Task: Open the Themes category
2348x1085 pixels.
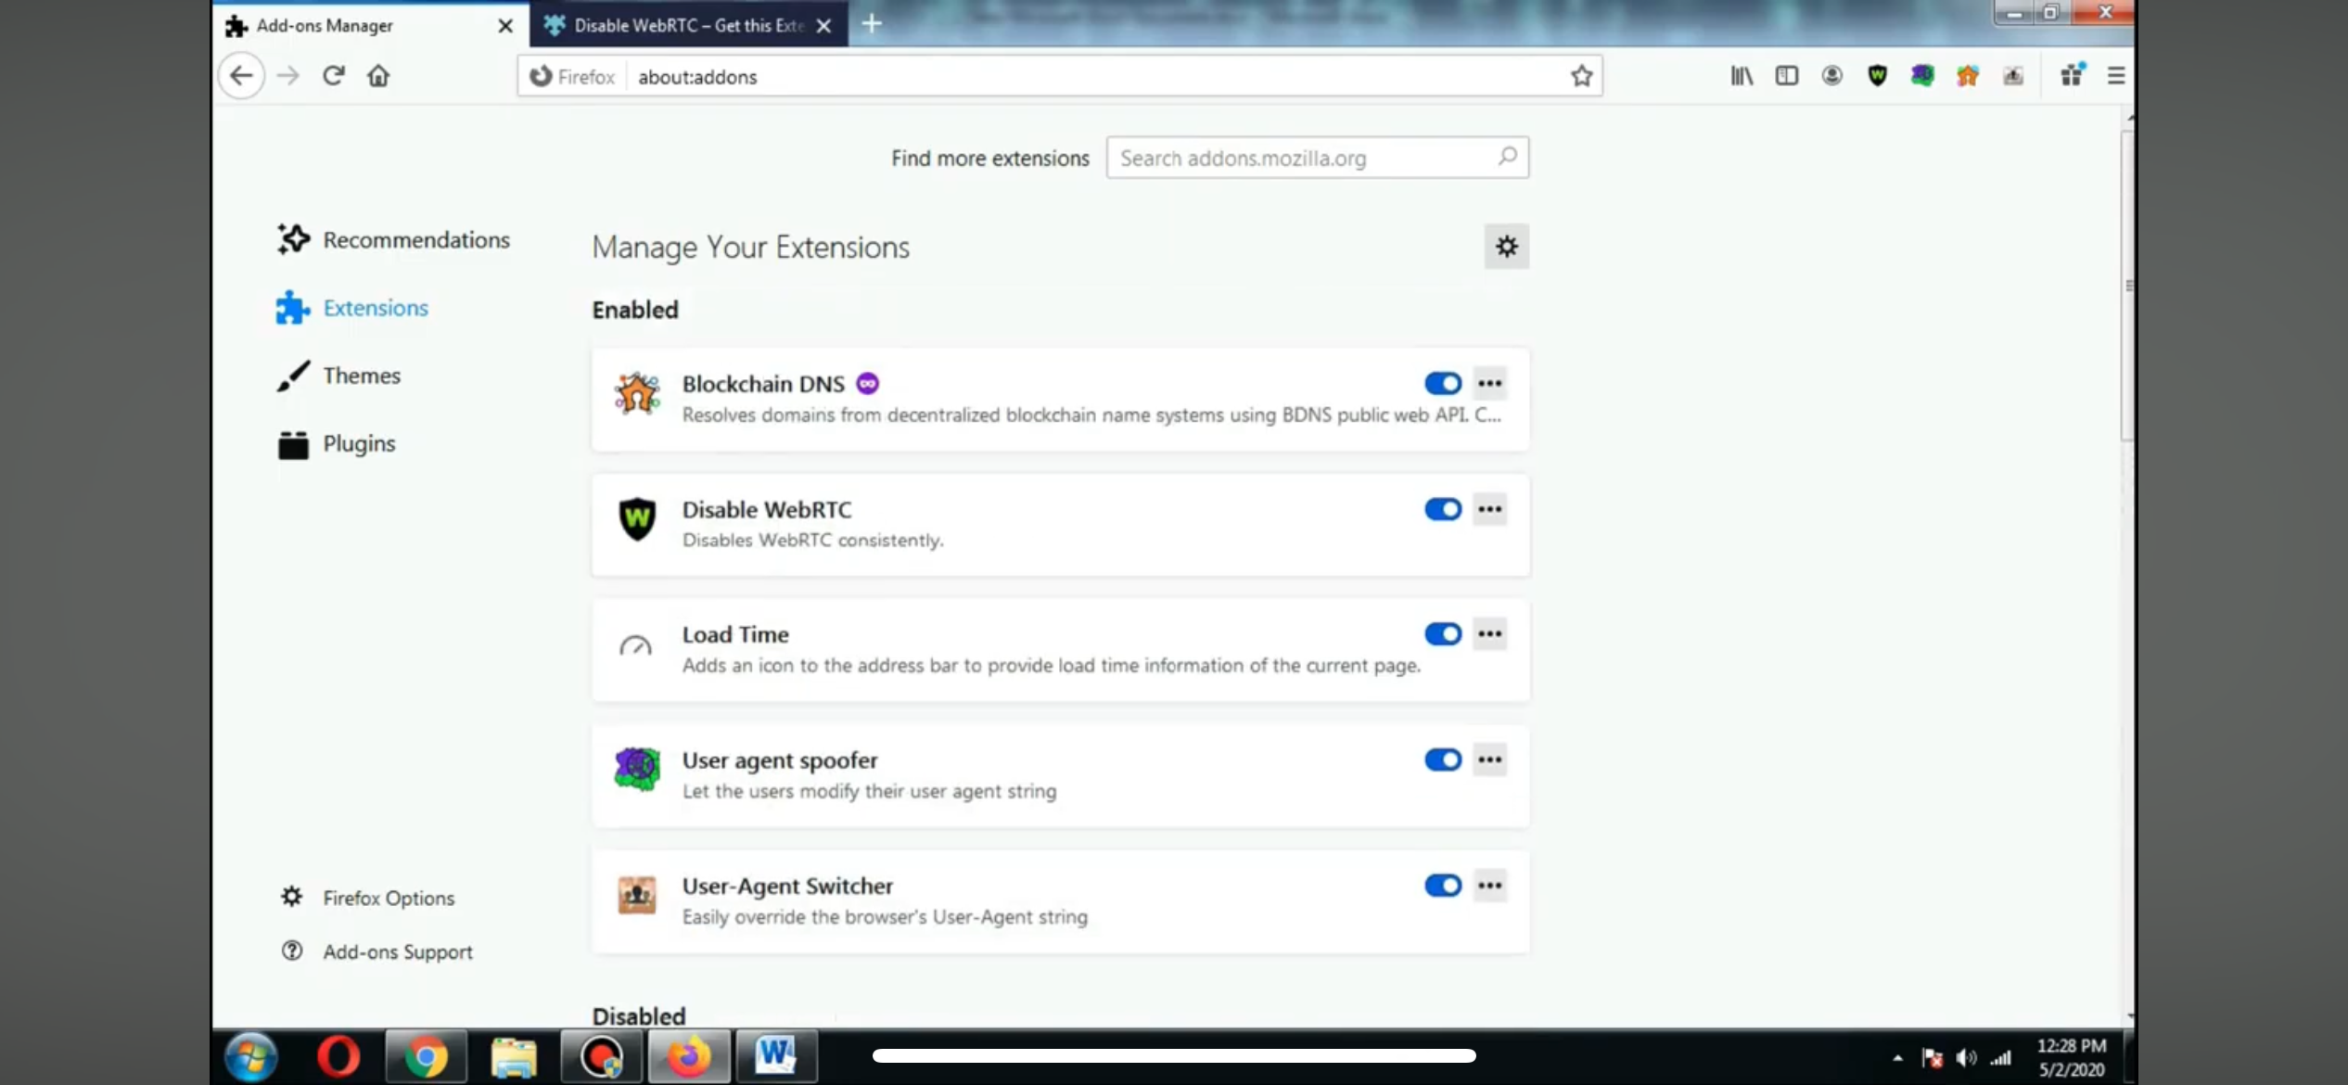Action: point(338,376)
